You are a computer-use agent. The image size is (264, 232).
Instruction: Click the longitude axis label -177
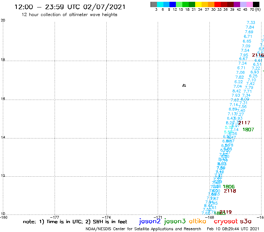coord(55,217)
